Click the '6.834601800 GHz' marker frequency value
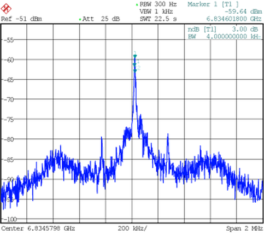 [234, 19]
